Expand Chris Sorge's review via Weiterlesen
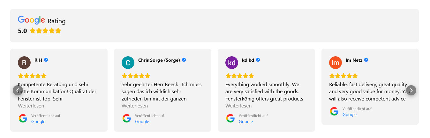Image resolution: width=430 pixels, height=138 pixels. click(135, 106)
